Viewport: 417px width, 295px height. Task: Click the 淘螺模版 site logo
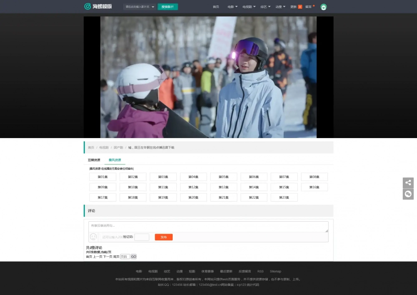tap(98, 7)
